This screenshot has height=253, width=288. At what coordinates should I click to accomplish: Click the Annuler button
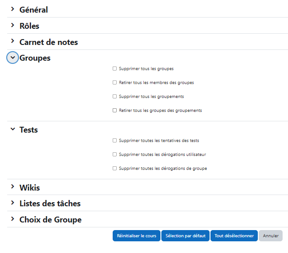[x=270, y=235]
